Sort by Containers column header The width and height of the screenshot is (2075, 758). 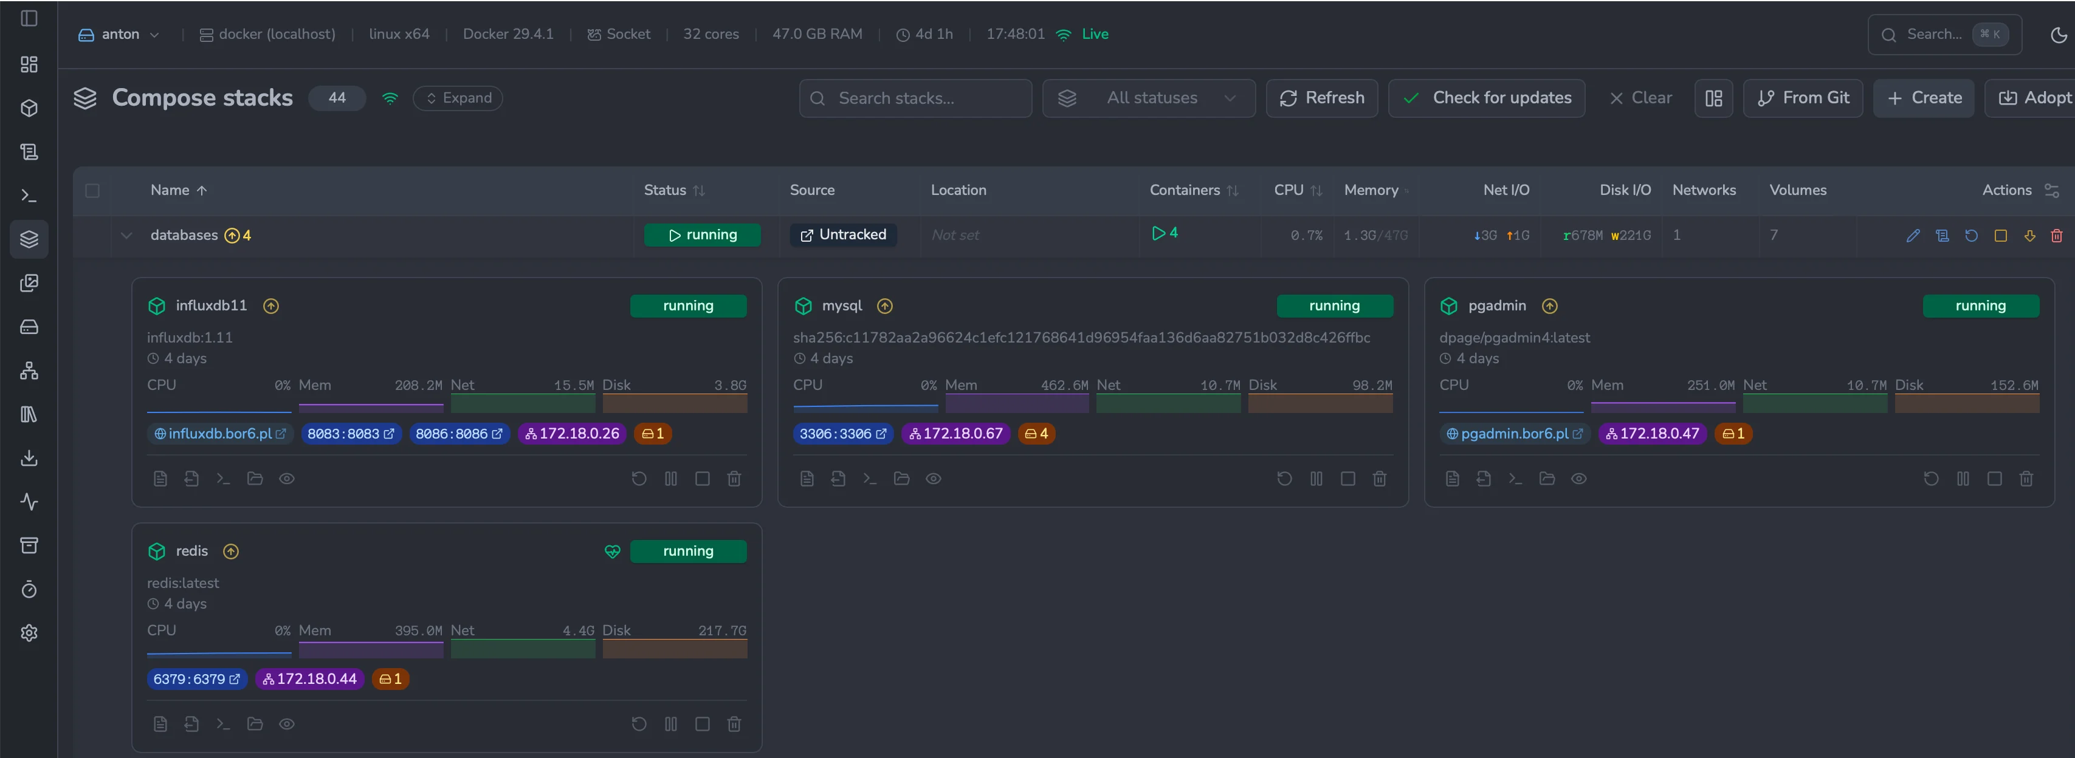coord(1194,191)
